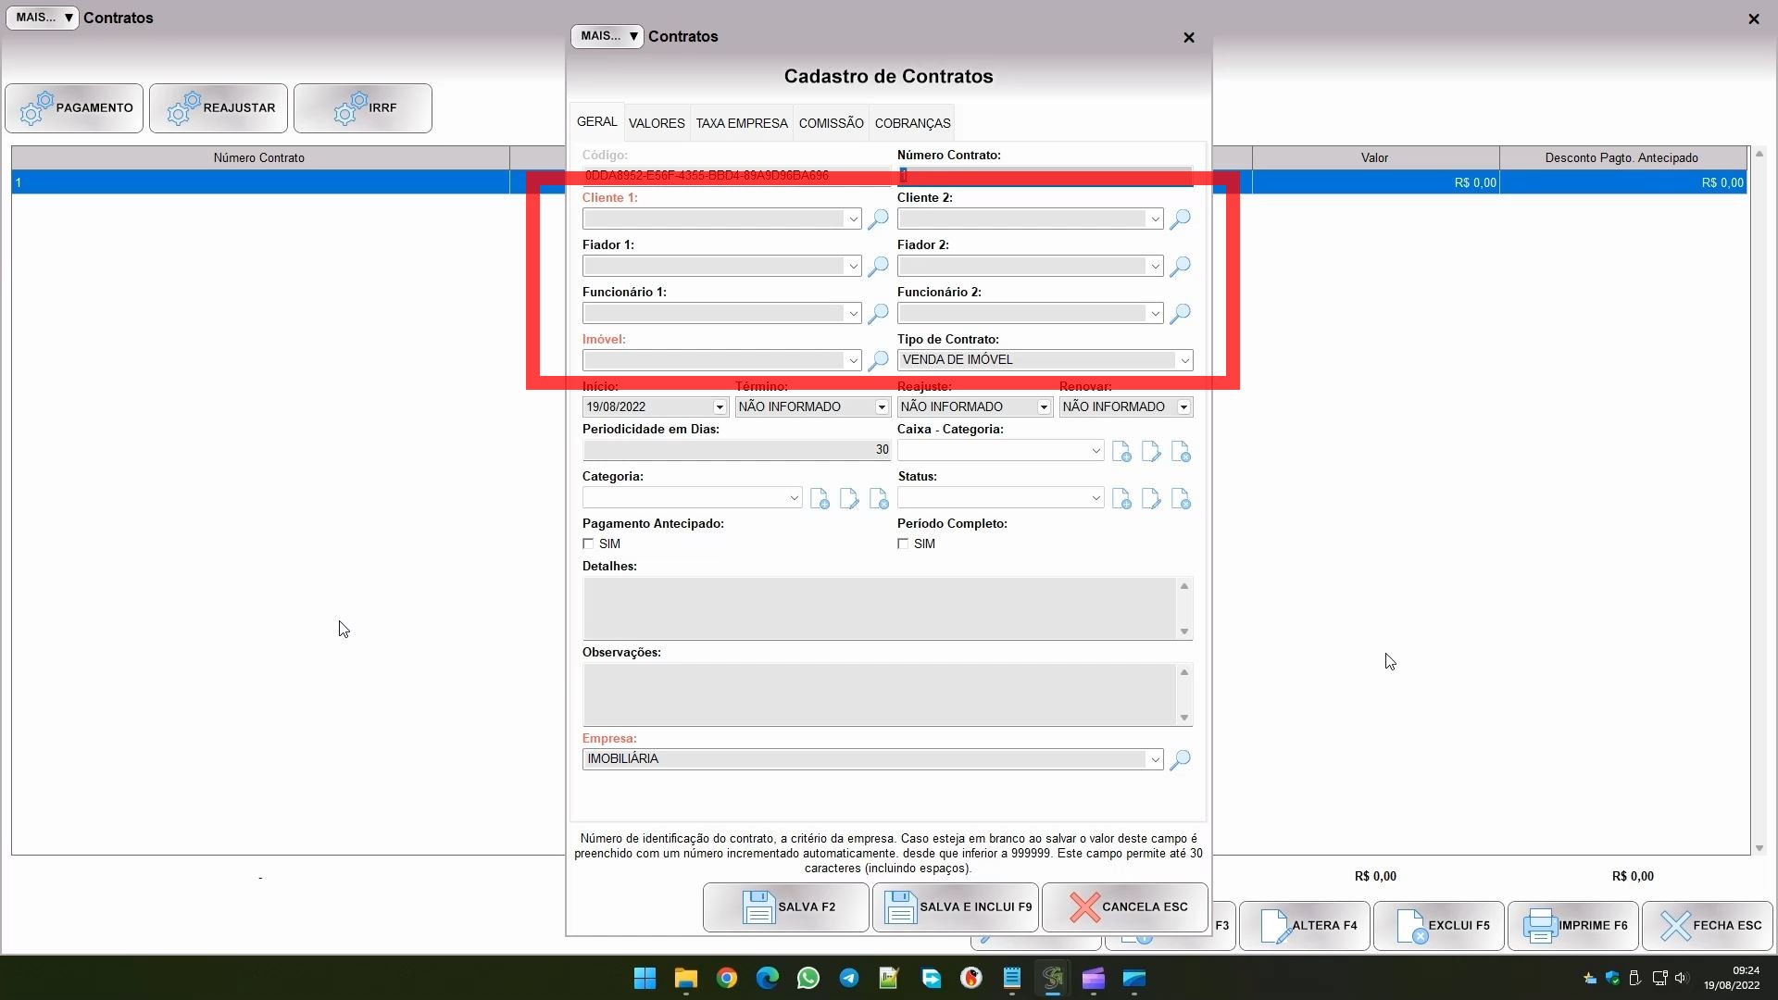This screenshot has height=1000, width=1778.
Task: Open the Término date dropdown
Action: tap(882, 407)
